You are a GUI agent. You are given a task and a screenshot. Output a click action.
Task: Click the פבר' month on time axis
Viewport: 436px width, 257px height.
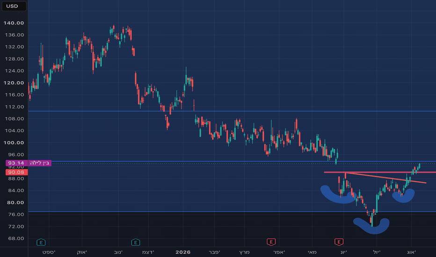tap(214, 252)
